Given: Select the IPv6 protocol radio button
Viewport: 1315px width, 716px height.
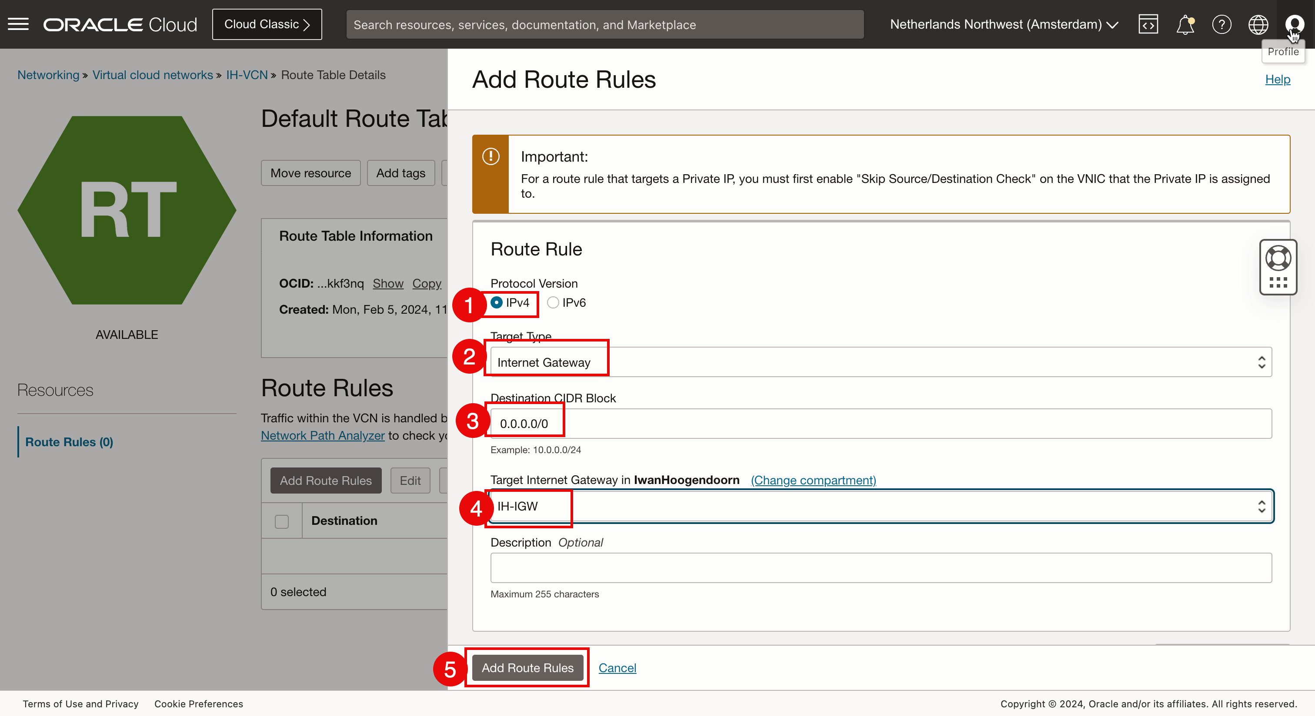Looking at the screenshot, I should (x=553, y=302).
